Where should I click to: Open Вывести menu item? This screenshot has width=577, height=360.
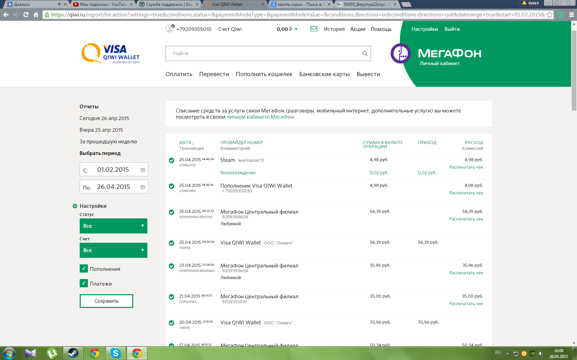pos(368,74)
